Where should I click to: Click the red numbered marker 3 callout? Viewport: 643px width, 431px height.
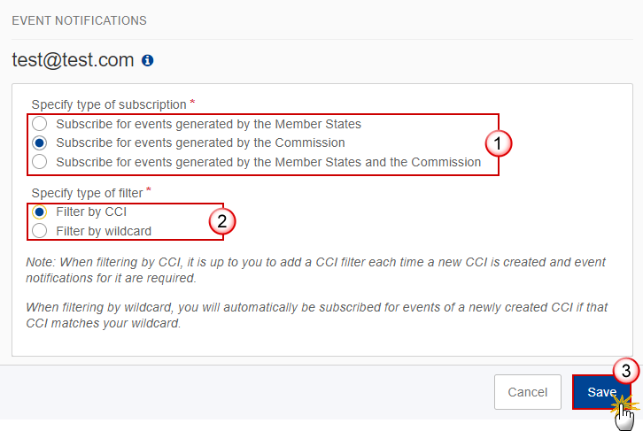click(x=626, y=371)
